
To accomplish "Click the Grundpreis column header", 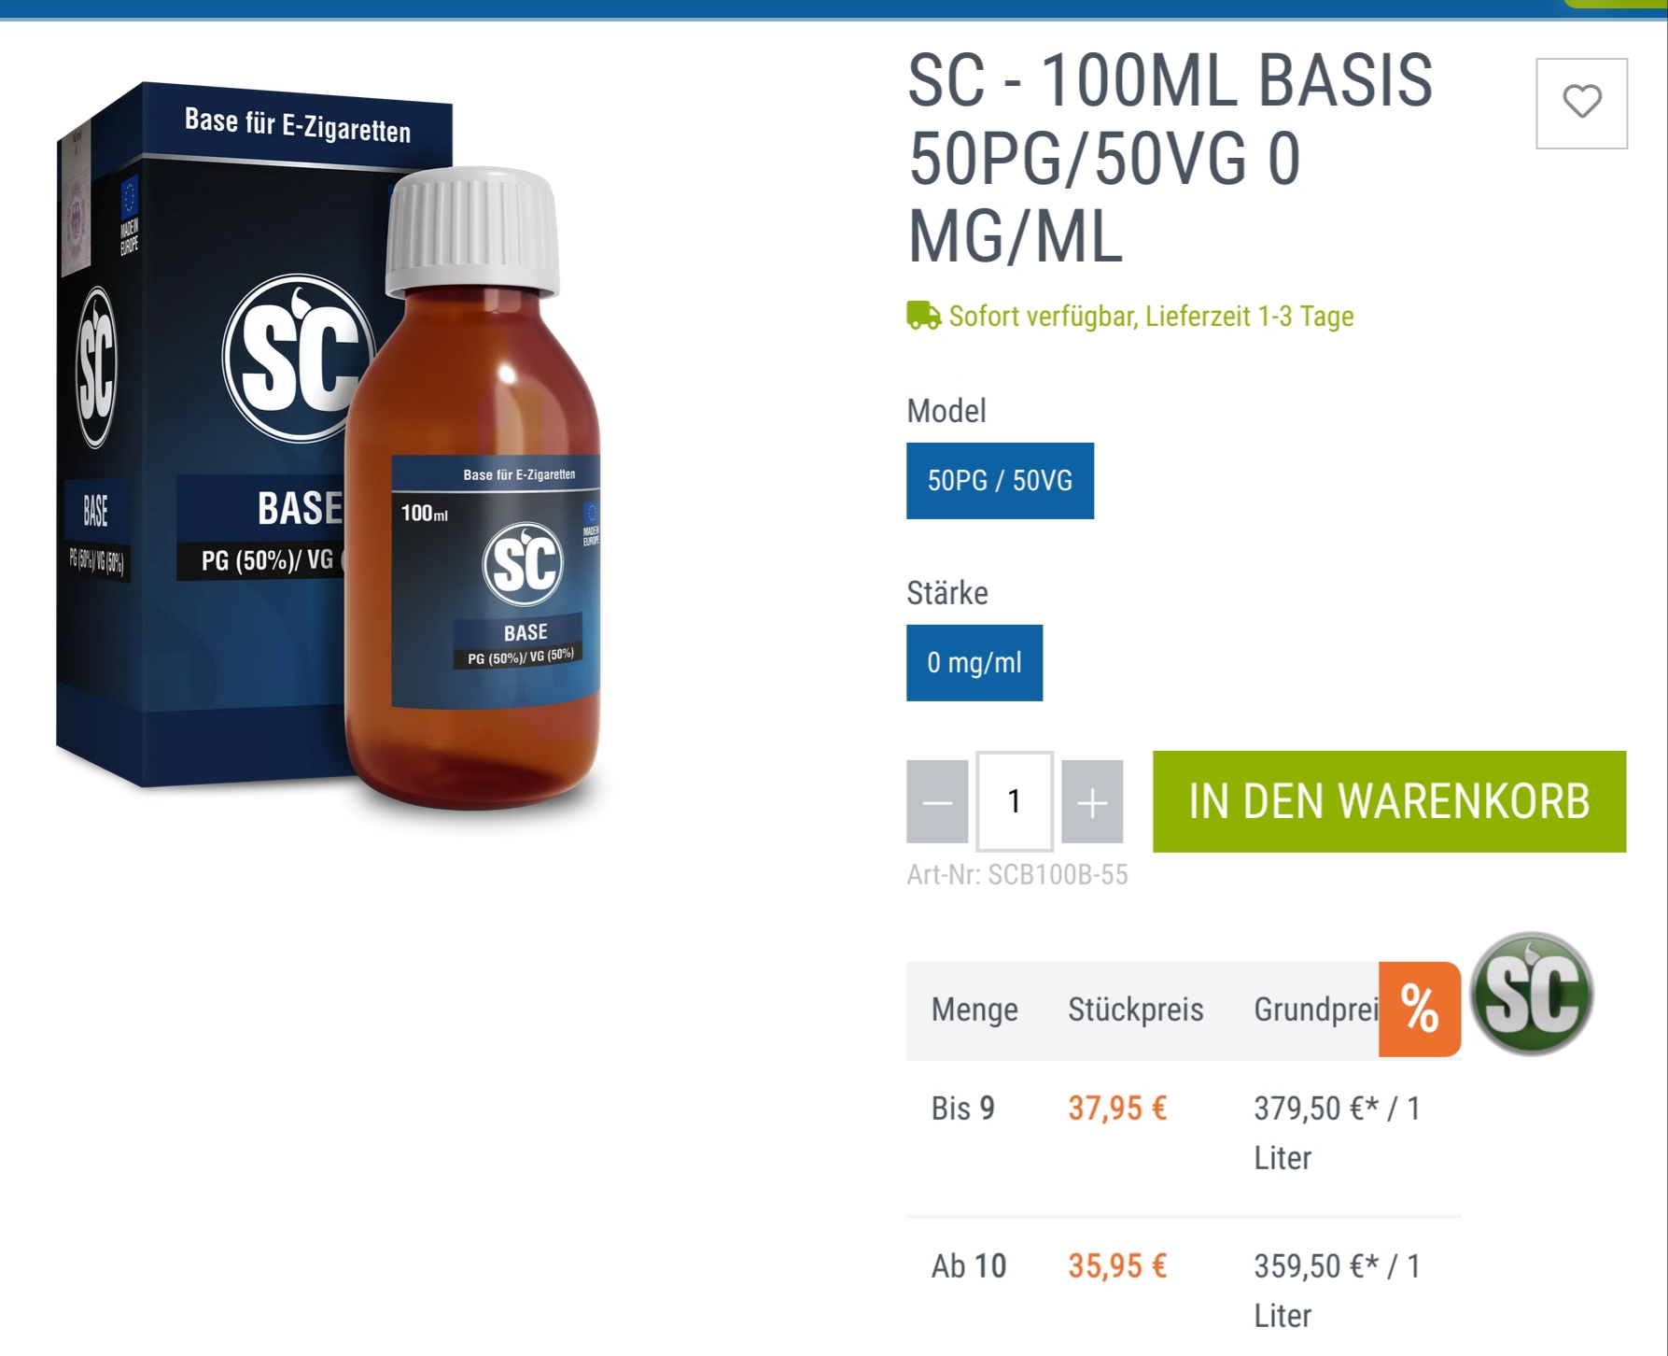I will [x=1316, y=1010].
